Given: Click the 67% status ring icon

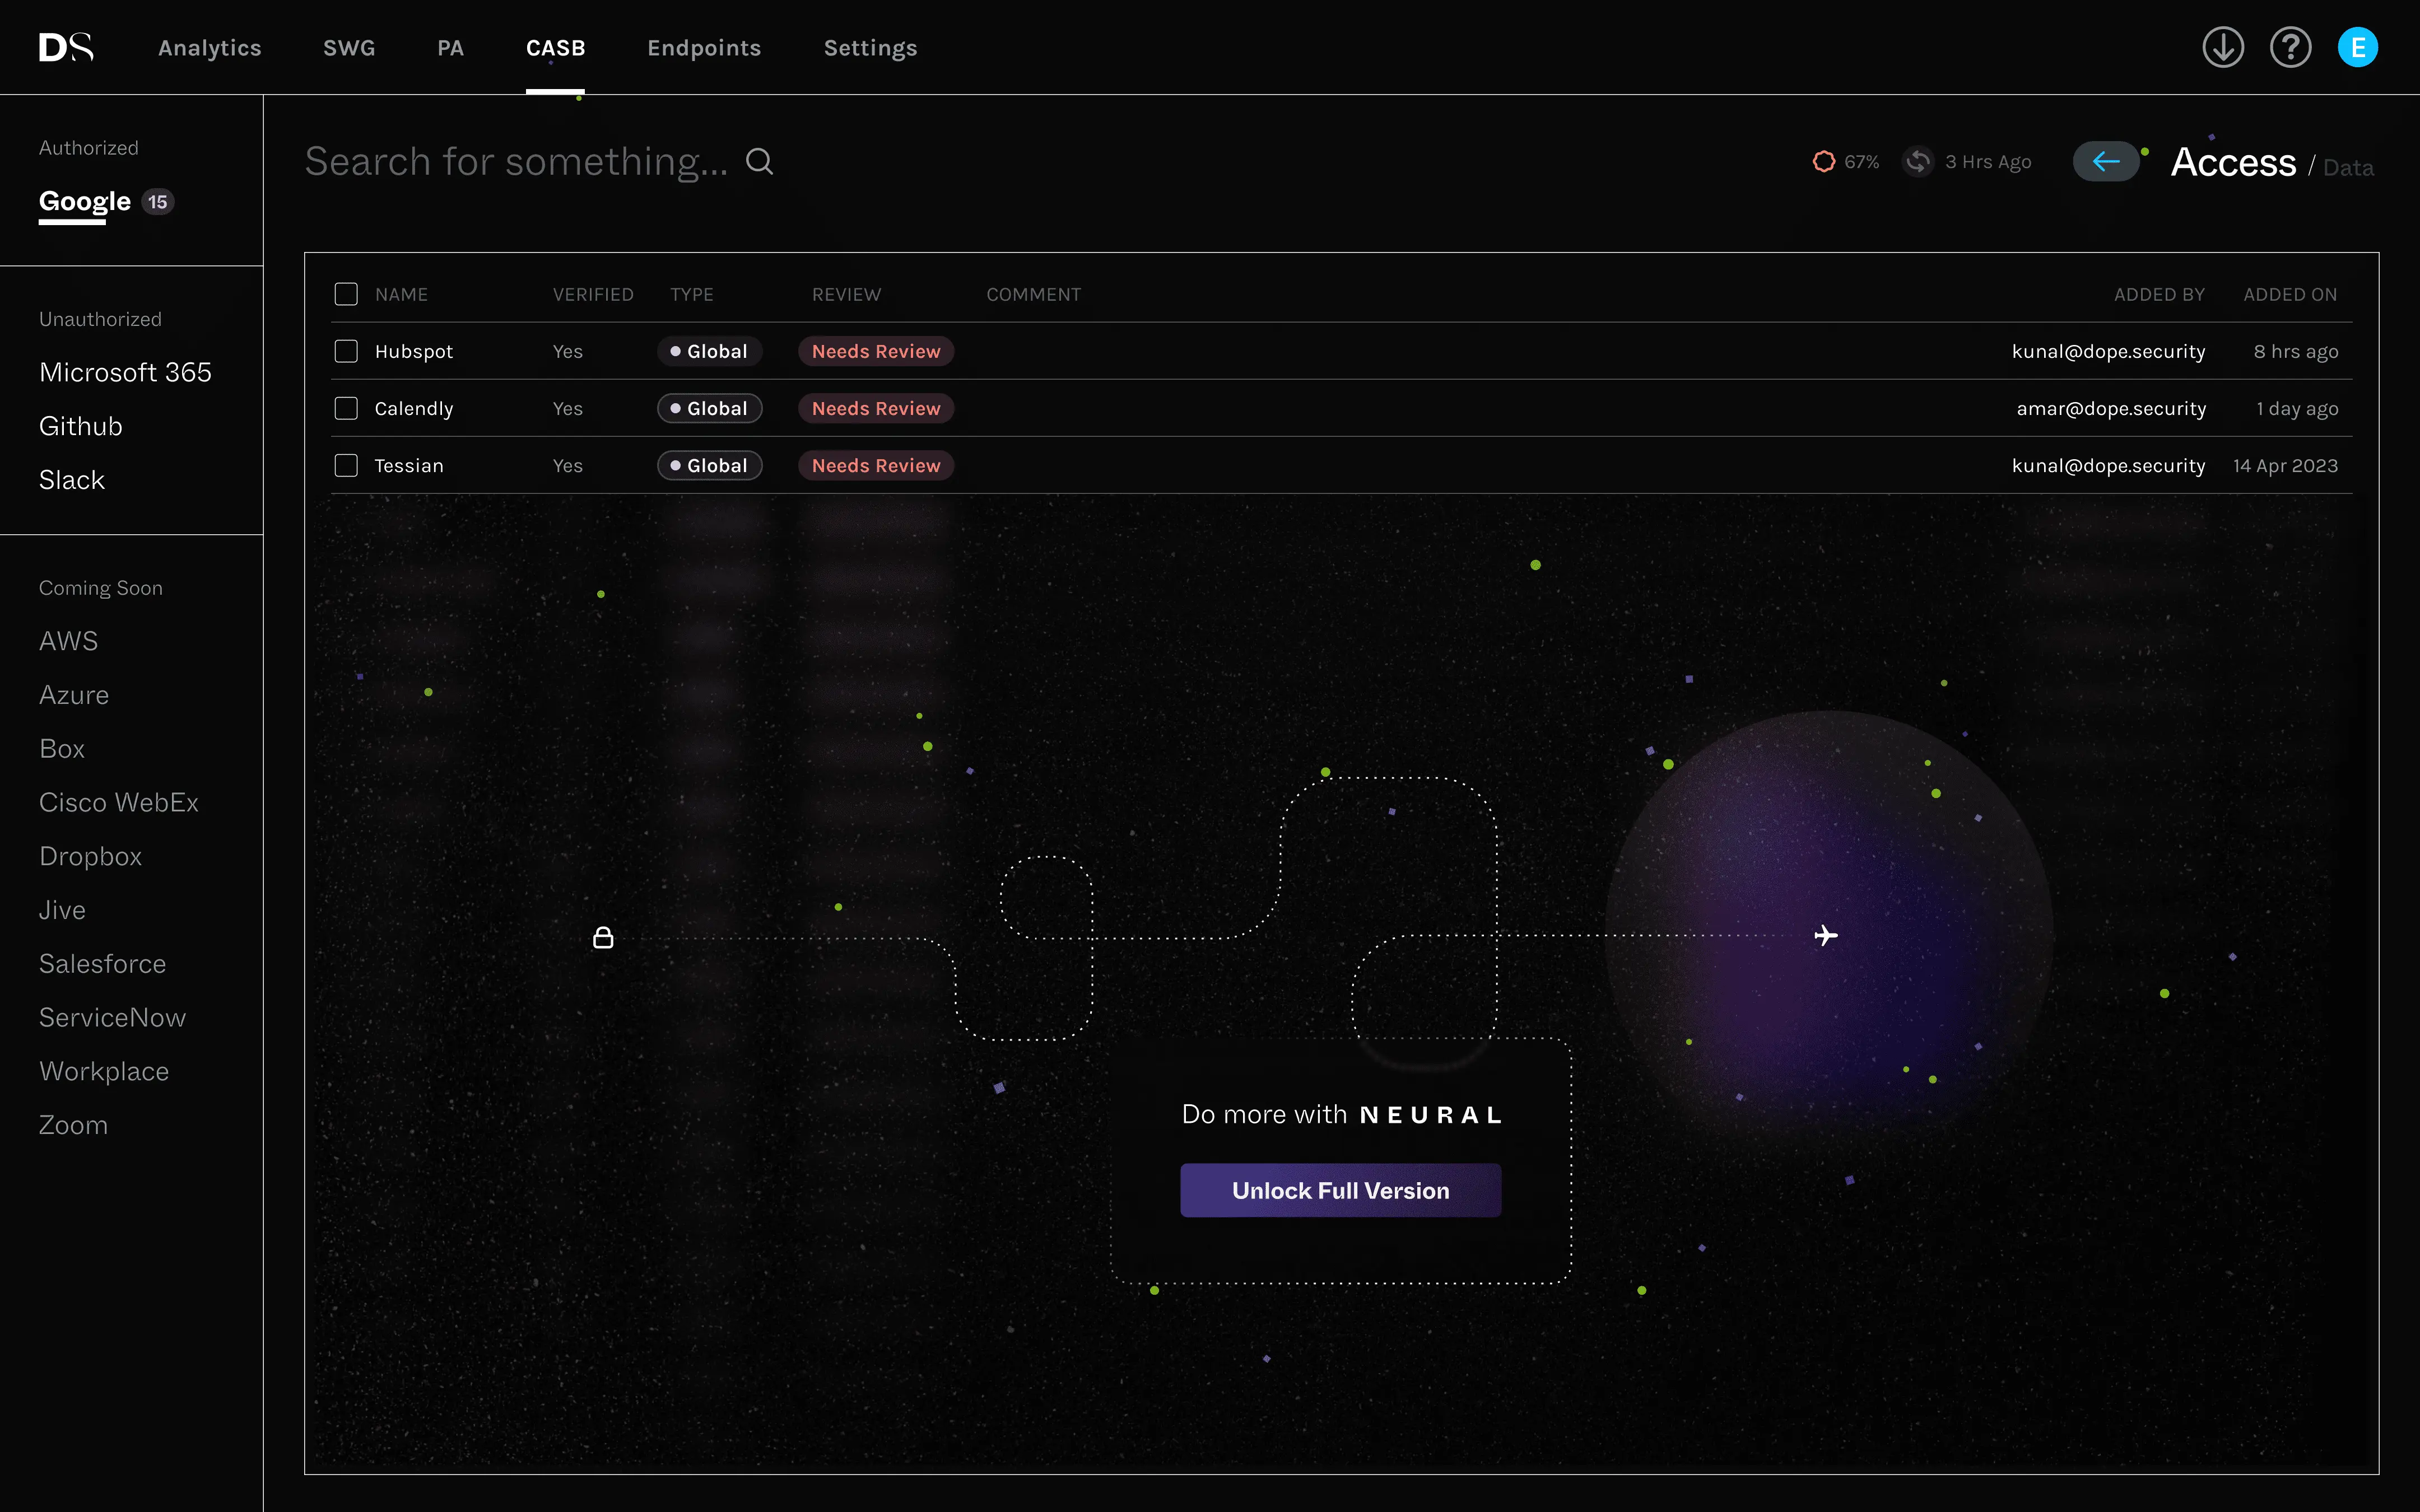Looking at the screenshot, I should click(1824, 161).
